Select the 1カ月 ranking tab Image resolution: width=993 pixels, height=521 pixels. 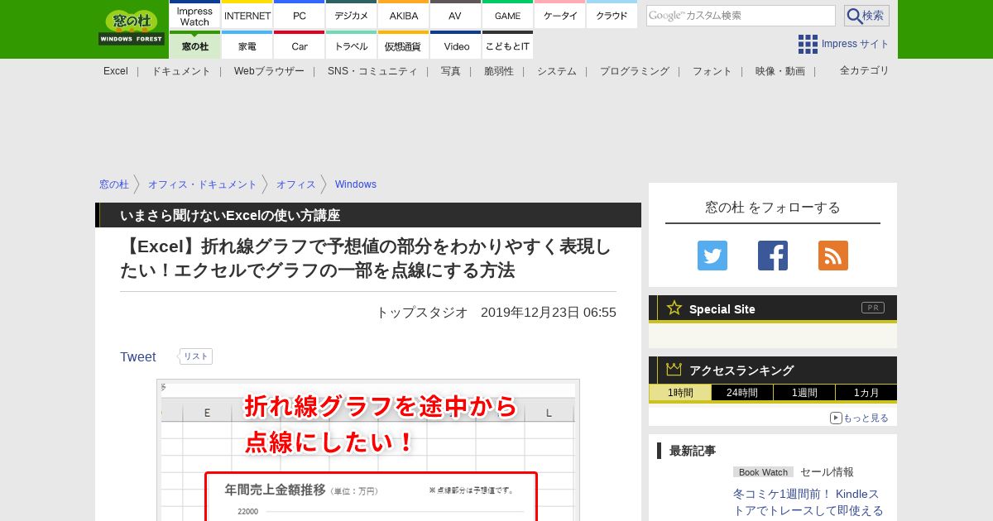pyautogui.click(x=866, y=393)
